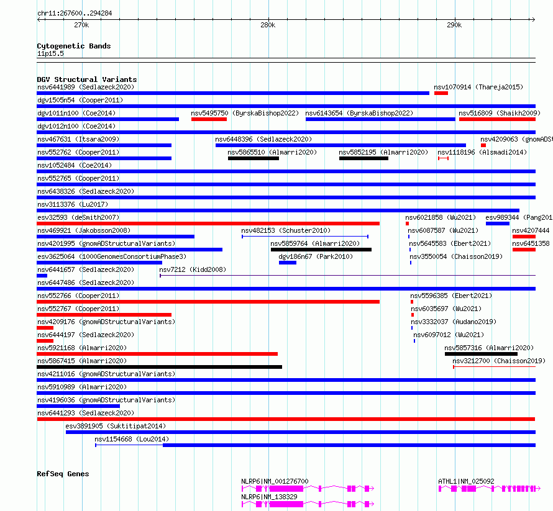Open nsv4211016 (gnomADStructuralVariants) label
The width and height of the screenshot is (553, 511).
tap(106, 374)
